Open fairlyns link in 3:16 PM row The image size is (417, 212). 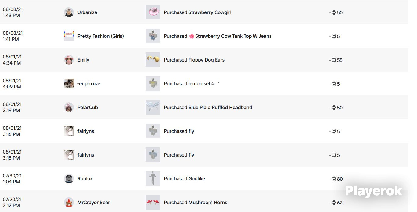pyautogui.click(x=86, y=131)
